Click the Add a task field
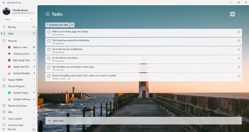The width and height of the screenshot is (249, 132). tap(144, 121)
